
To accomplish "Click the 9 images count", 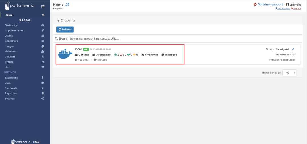I will tap(169, 55).
